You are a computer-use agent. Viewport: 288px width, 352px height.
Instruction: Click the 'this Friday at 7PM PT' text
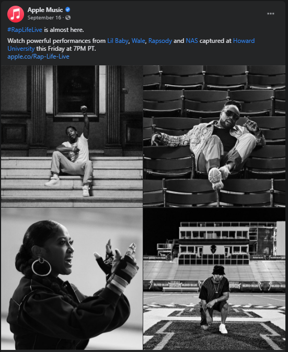point(66,49)
